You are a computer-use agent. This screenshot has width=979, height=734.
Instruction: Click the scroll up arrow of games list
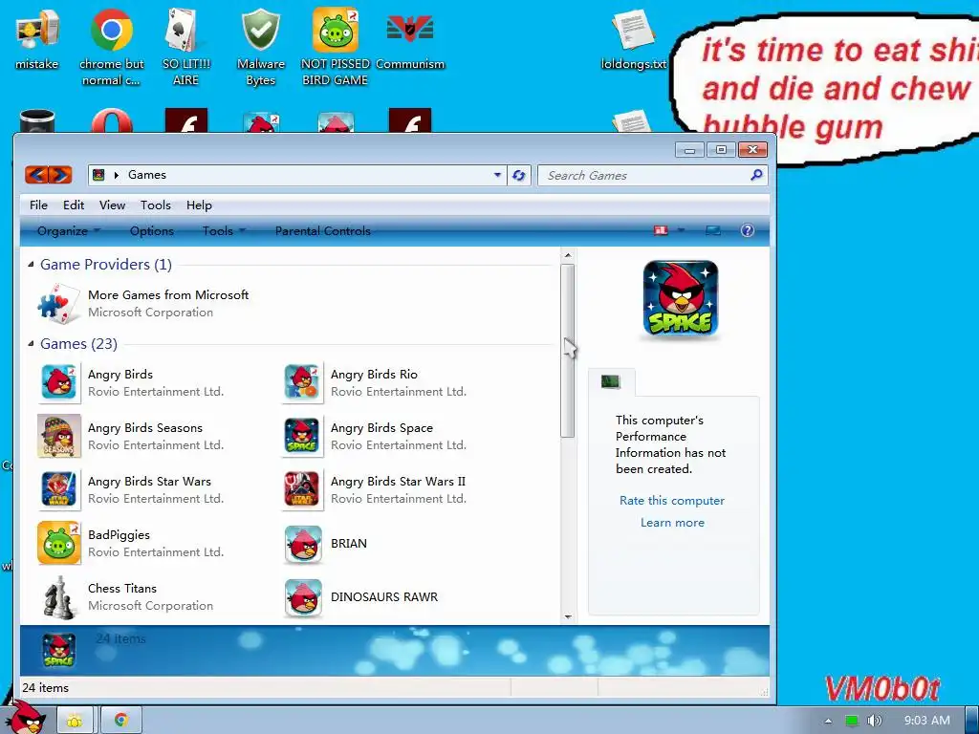click(x=568, y=254)
